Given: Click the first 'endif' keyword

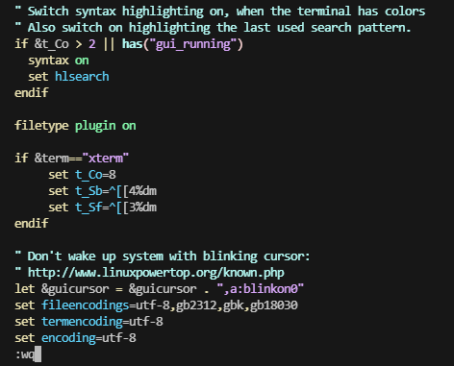Looking at the screenshot, I should tap(32, 93).
